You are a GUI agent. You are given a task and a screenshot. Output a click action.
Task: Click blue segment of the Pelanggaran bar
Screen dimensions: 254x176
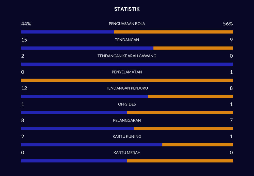click(77, 129)
